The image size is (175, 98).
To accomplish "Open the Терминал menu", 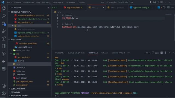I will click(x=70, y=2).
